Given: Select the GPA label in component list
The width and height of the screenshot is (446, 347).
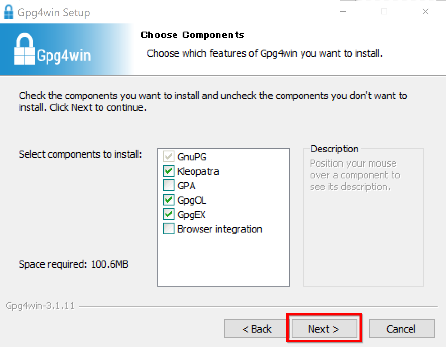Looking at the screenshot, I should pyautogui.click(x=187, y=186).
